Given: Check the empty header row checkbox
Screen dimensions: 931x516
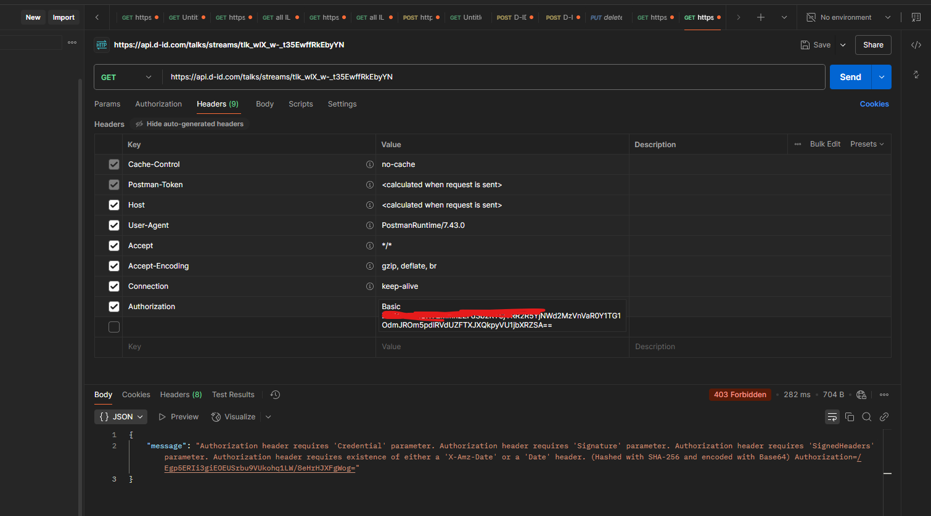Looking at the screenshot, I should [x=114, y=327].
